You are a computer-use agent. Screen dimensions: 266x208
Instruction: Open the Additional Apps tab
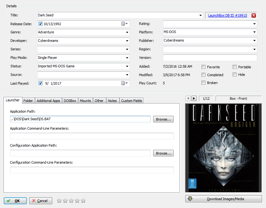coord(48,101)
